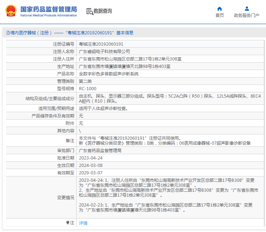This screenshot has height=232, width=266.
Task: Click the effective date 2024-03-08
Action: [90, 166]
